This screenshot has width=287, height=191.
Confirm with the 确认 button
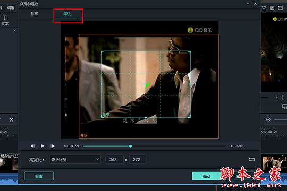207,176
